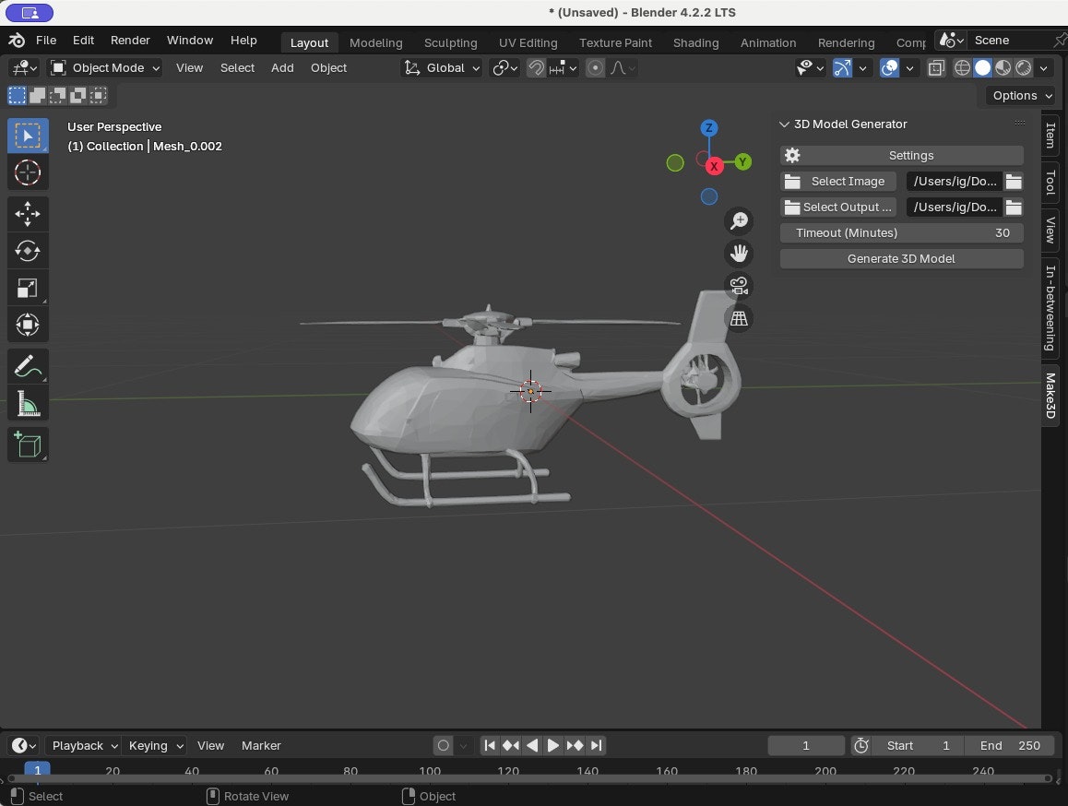Click the Select Image button

coord(838,182)
